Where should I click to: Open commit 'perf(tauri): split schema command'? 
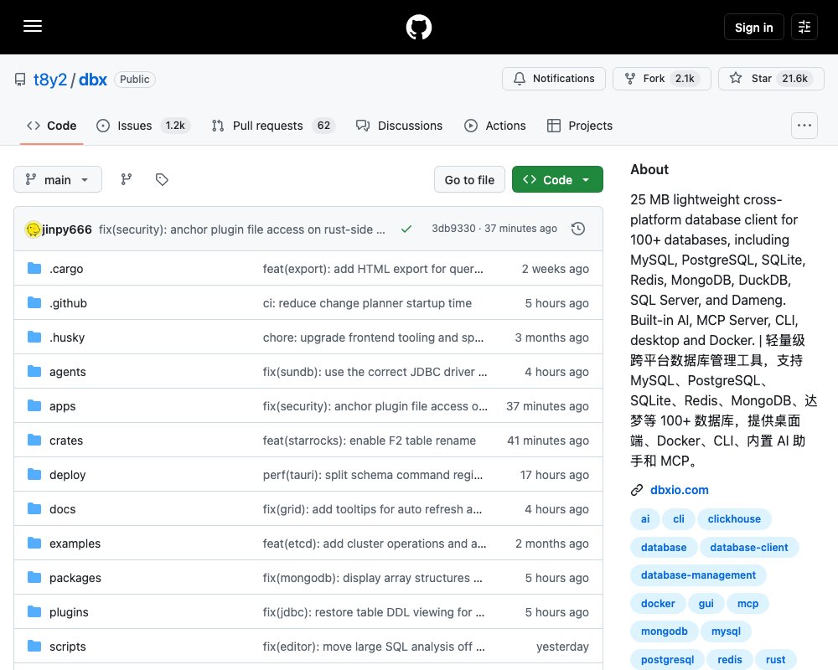373,475
